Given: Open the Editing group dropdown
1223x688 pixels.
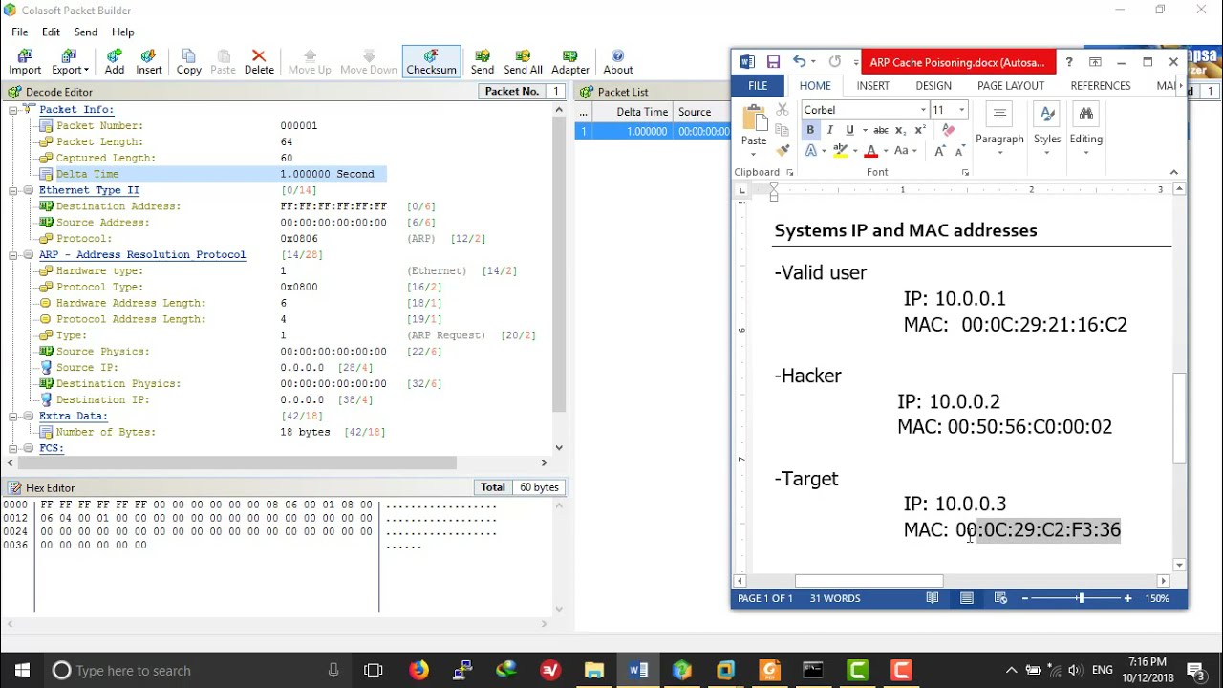Looking at the screenshot, I should pos(1086,128).
